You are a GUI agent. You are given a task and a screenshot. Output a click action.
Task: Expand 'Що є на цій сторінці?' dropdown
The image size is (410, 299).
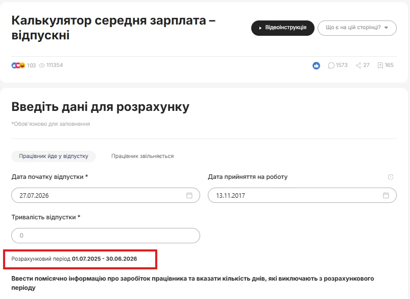tap(357, 28)
